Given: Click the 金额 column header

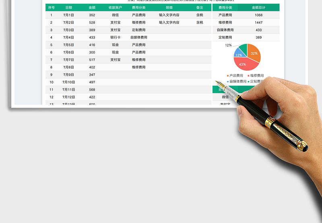Looking at the screenshot, I should 92,8.
